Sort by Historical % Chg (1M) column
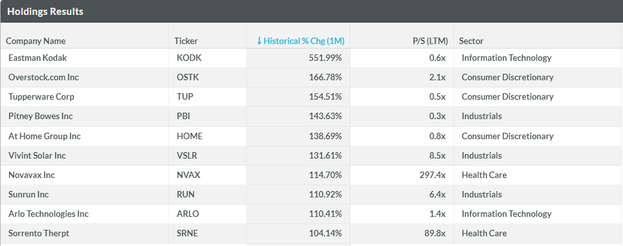Viewport: 623px width, 246px height. (300, 41)
